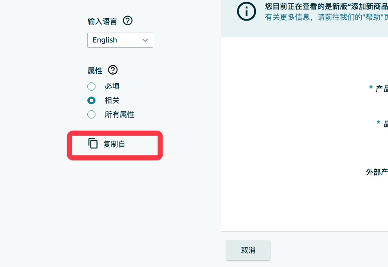The width and height of the screenshot is (388, 267).
Task: Select the 相关 radio button
Action: [x=91, y=100]
